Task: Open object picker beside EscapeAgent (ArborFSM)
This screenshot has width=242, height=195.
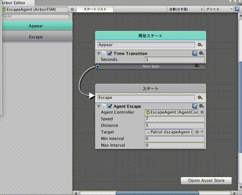Action: click(72, 9)
